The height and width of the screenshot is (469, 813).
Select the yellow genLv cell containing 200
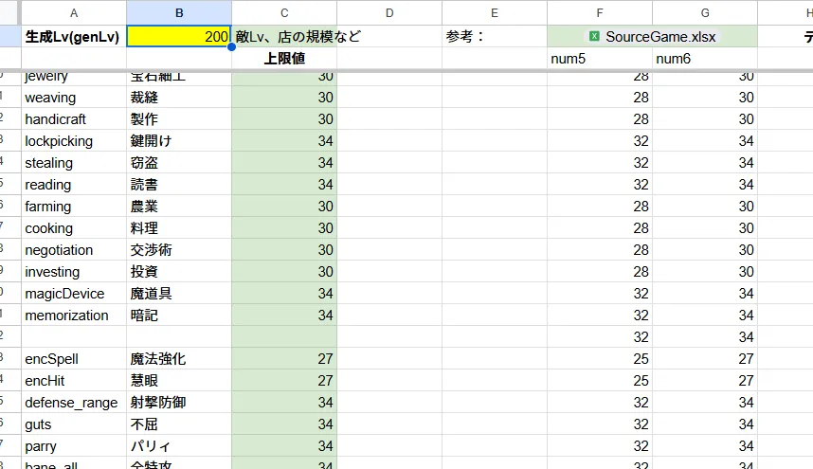pyautogui.click(x=179, y=37)
